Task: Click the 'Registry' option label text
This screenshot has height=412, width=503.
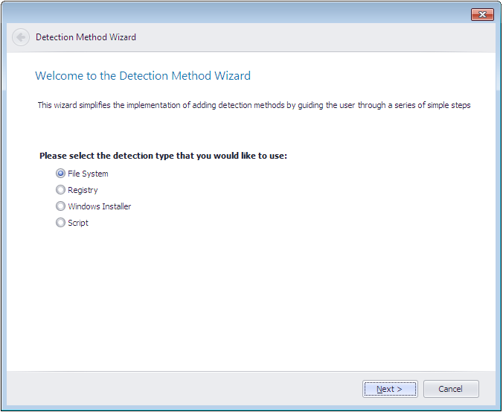Action: pyautogui.click(x=83, y=190)
